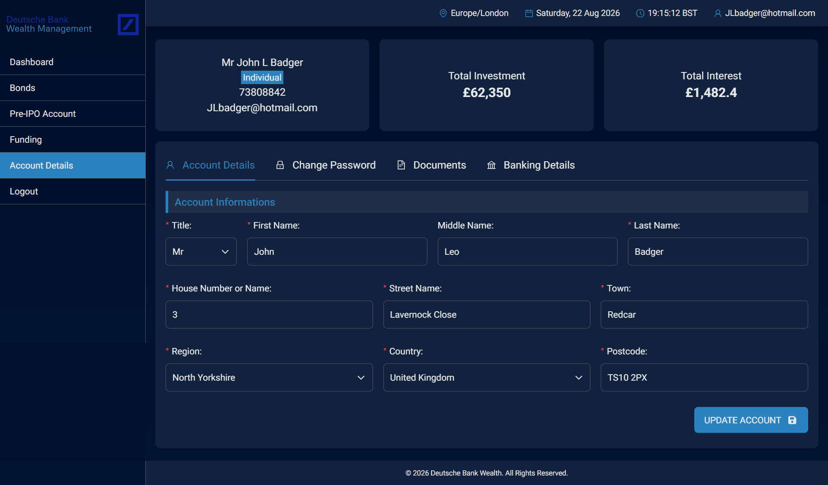
Task: Click the email in the profile card
Action: (262, 108)
